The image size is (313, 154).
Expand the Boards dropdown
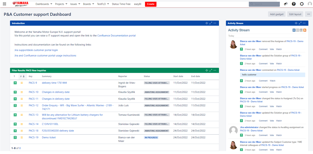pos(88,4)
